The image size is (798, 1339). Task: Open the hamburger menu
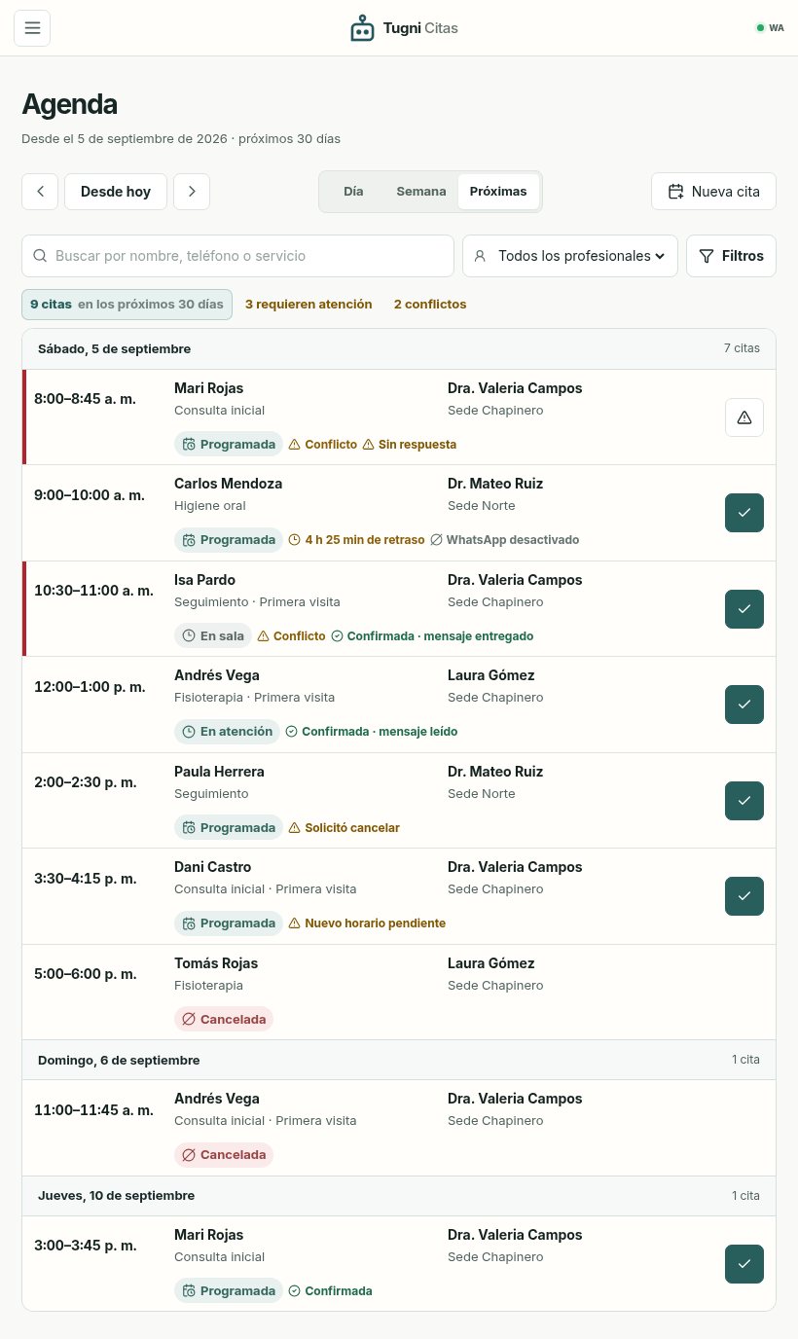32,28
